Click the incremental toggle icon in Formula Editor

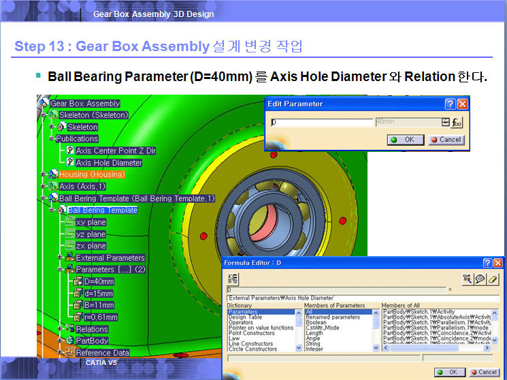click(233, 279)
